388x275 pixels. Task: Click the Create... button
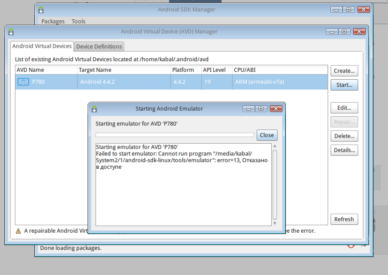344,71
